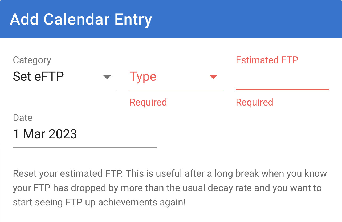Click the 'Required' error under Type
This screenshot has width=342, height=222.
[148, 102]
